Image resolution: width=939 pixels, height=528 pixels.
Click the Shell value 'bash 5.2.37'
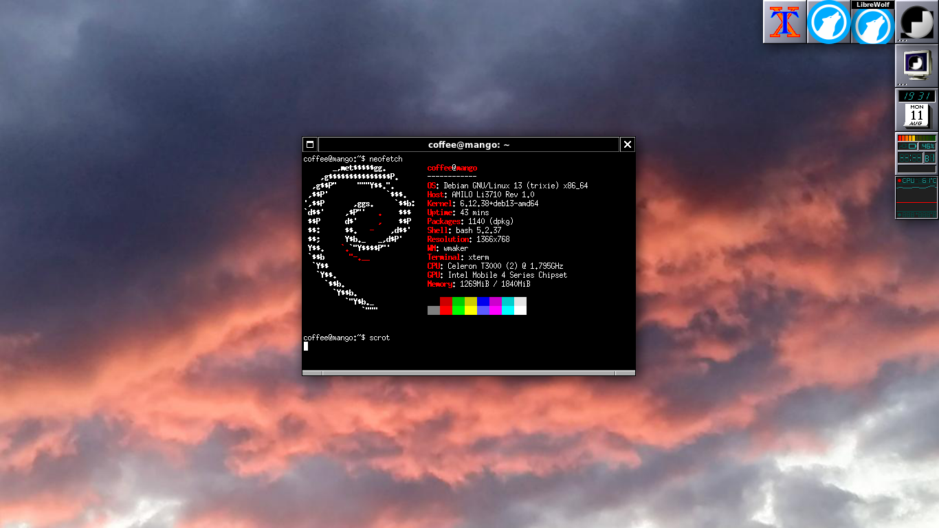click(478, 230)
